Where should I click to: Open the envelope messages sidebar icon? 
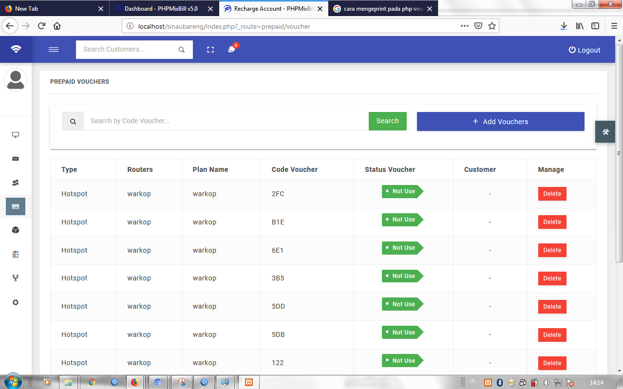tap(16, 159)
